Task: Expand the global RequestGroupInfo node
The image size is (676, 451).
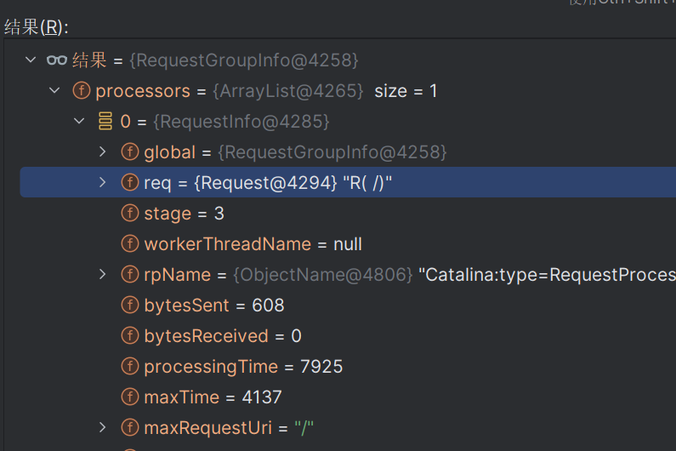Action: [x=103, y=152]
